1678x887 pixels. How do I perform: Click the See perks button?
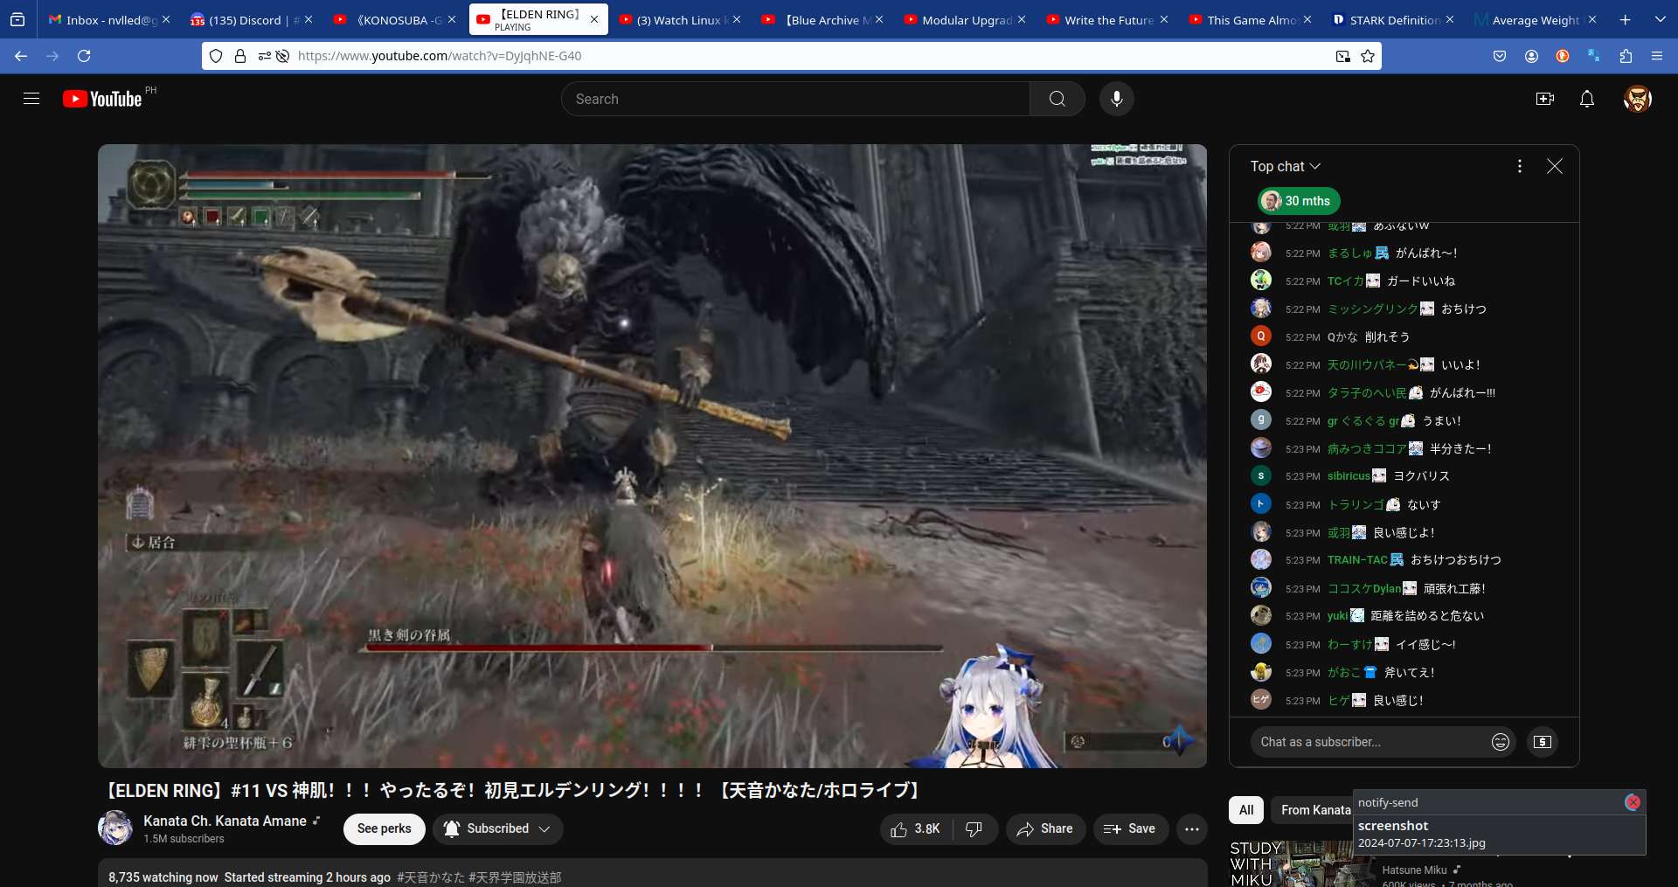click(x=384, y=828)
